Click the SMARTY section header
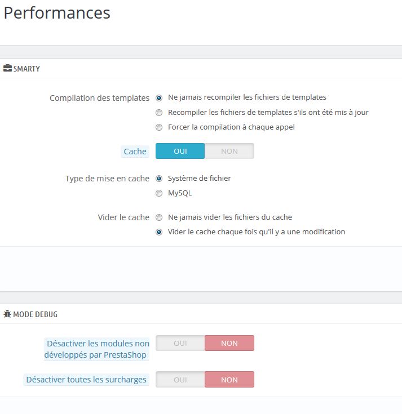Screen dimensions: 402x414 coord(26,69)
